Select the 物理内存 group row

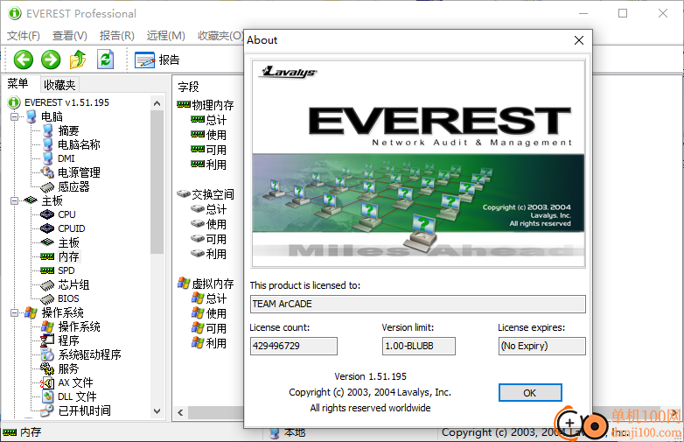coord(206,105)
